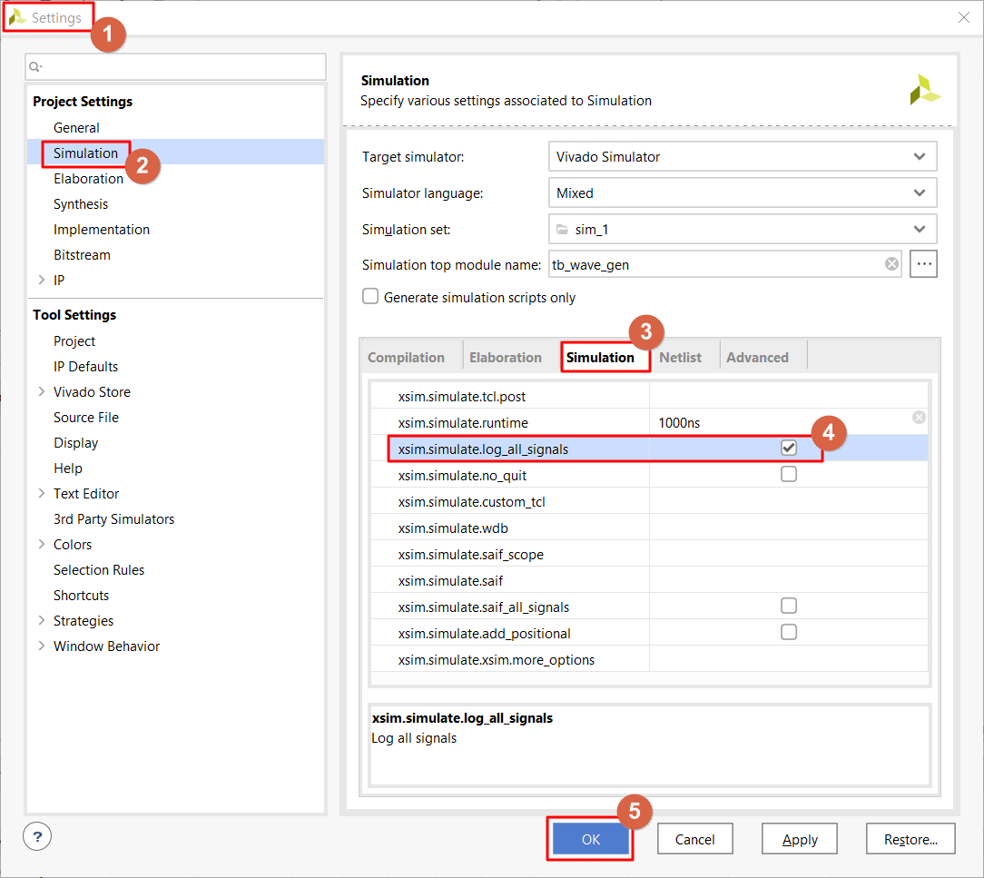984x878 pixels.
Task: Open the Simulation set dropdown
Action: pos(743,230)
